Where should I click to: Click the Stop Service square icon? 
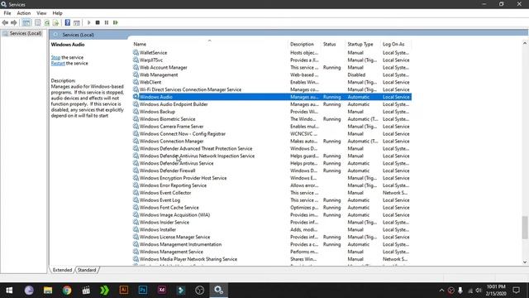click(x=98, y=22)
